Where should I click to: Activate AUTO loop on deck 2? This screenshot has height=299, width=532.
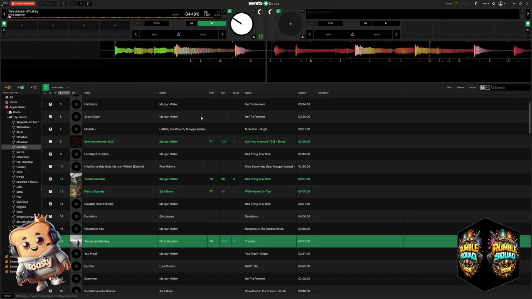[x=328, y=34]
